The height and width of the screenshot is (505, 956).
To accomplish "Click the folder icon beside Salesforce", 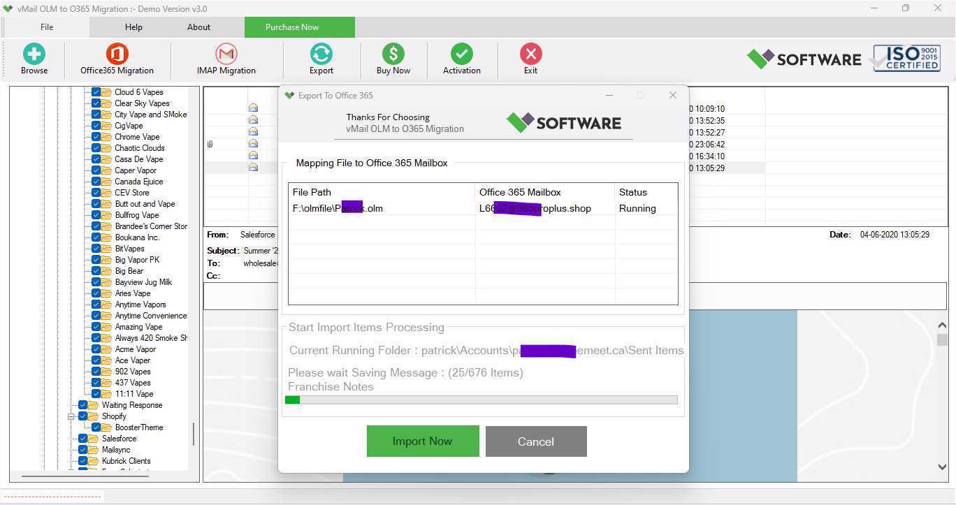I will (94, 439).
